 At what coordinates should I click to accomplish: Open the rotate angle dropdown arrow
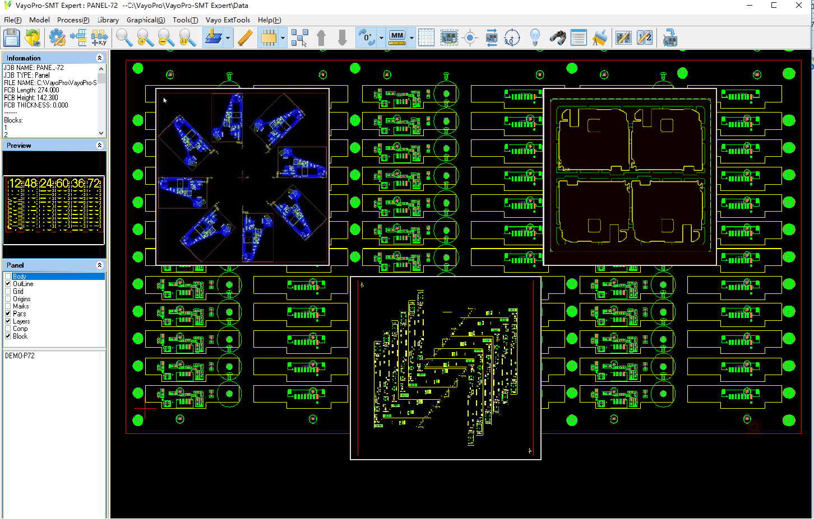pyautogui.click(x=381, y=38)
